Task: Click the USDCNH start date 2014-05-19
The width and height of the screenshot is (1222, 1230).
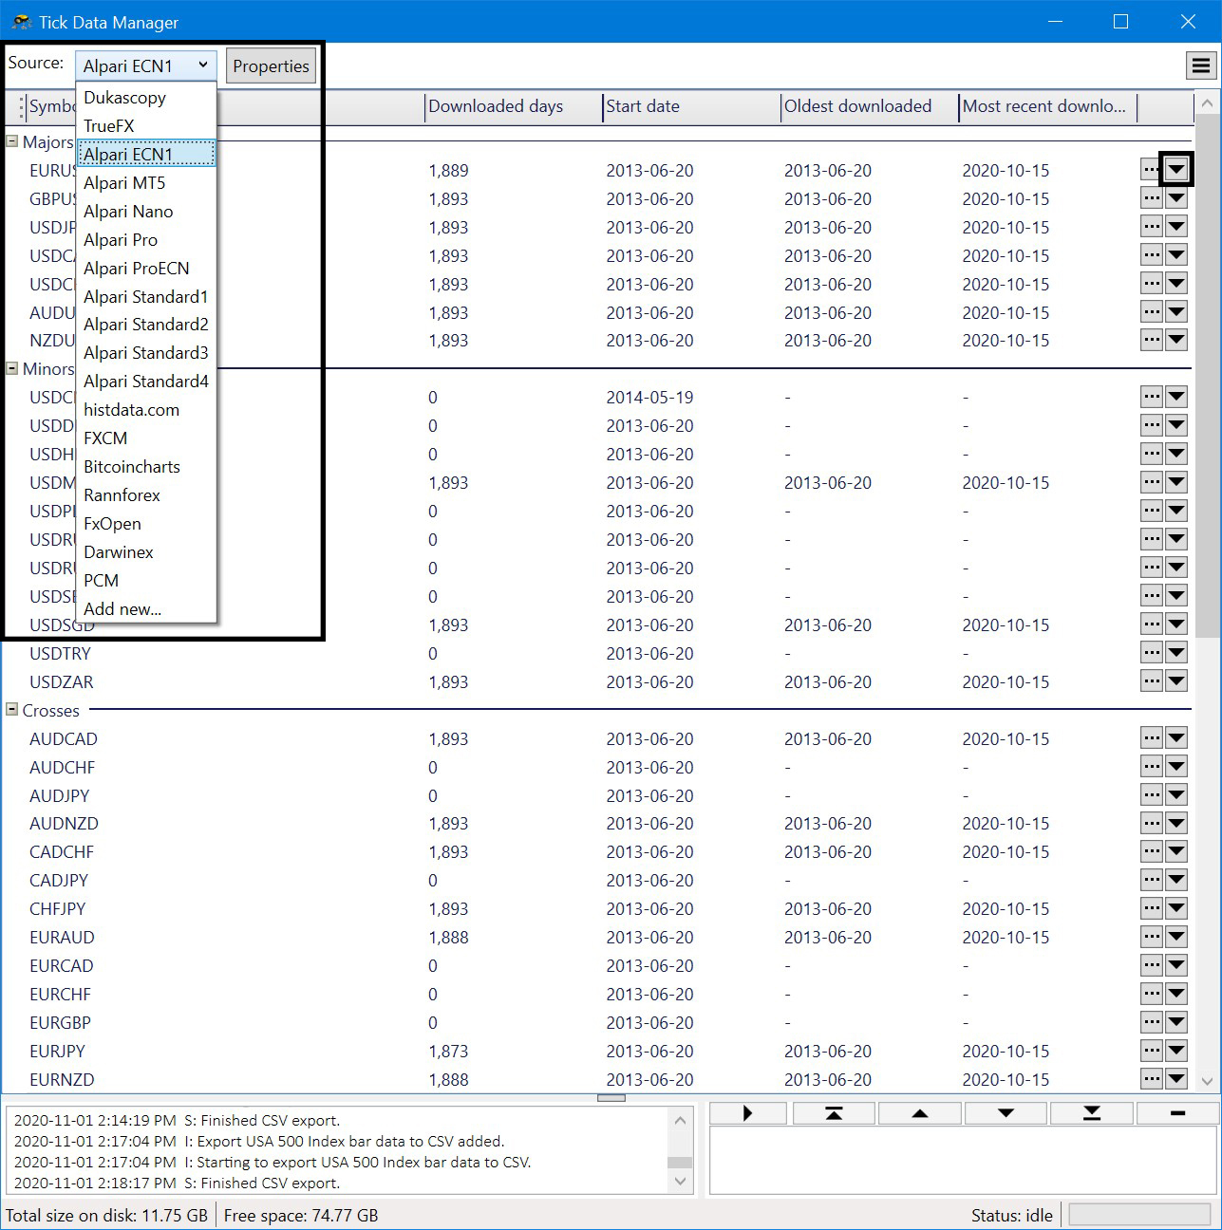Action: click(649, 397)
